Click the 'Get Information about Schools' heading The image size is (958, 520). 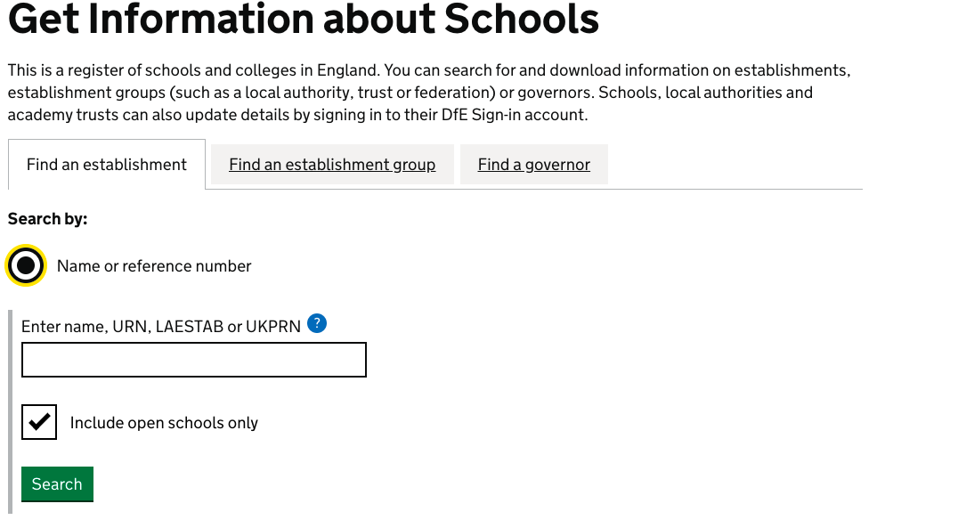pyautogui.click(x=303, y=20)
